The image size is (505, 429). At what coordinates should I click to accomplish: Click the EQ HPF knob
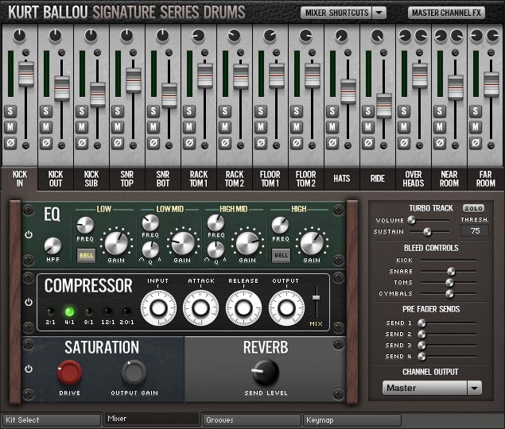point(52,245)
